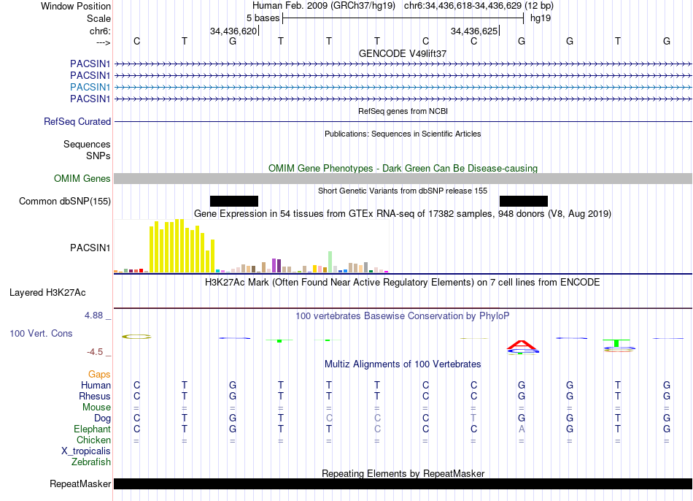Image resolution: width=693 pixels, height=501 pixels.
Task: Select the X_tropicalis species row label
Action: coord(86,451)
